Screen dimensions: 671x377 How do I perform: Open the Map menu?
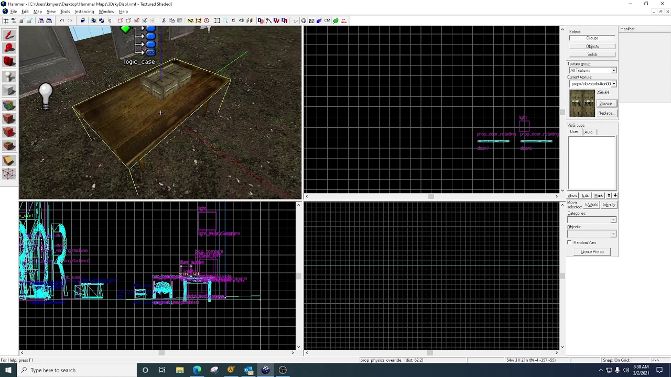[38, 12]
